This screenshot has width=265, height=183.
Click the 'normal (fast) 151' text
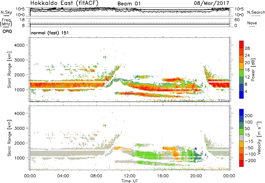click(x=50, y=33)
